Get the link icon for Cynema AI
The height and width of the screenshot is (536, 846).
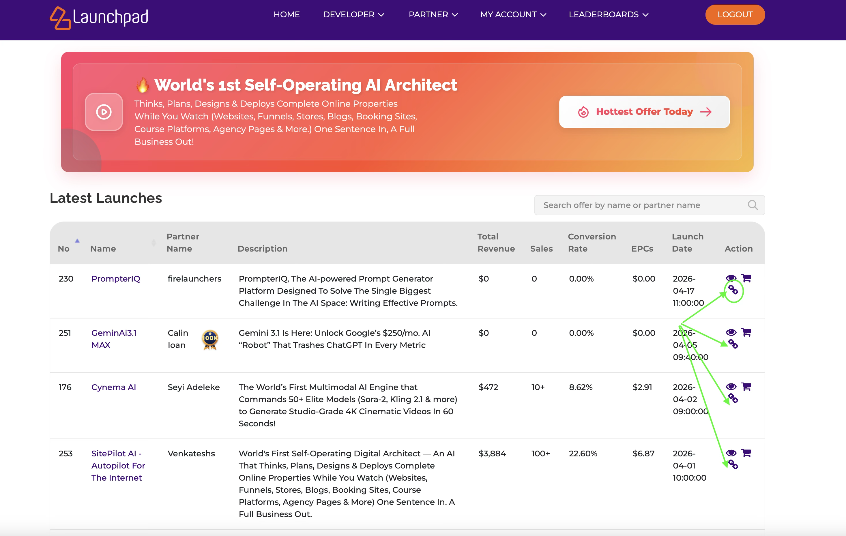[x=733, y=398]
